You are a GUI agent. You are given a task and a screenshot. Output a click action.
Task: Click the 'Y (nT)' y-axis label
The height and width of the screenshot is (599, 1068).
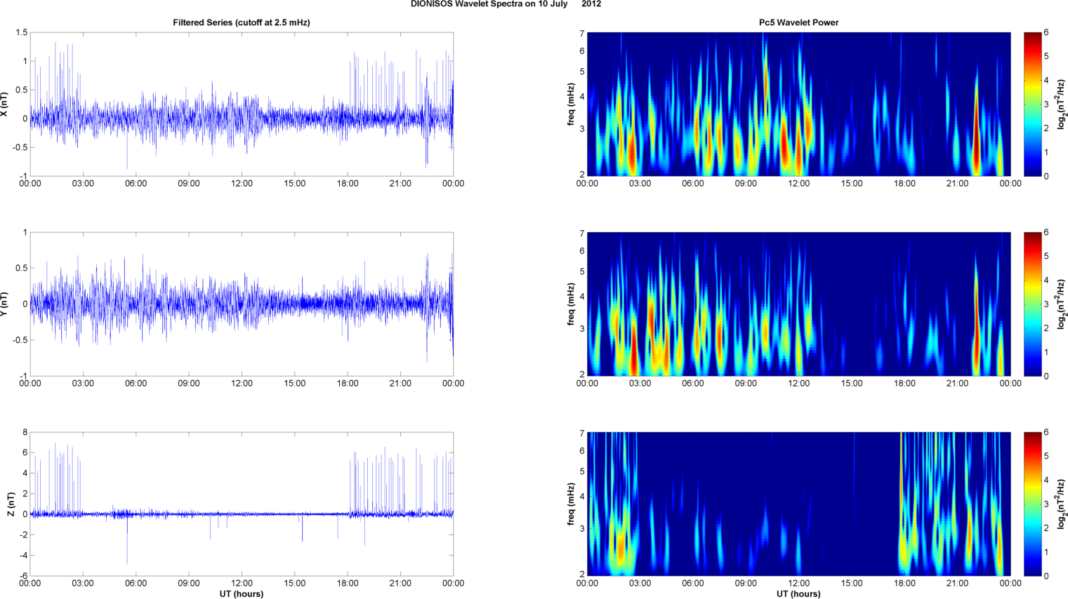[x=5, y=304]
